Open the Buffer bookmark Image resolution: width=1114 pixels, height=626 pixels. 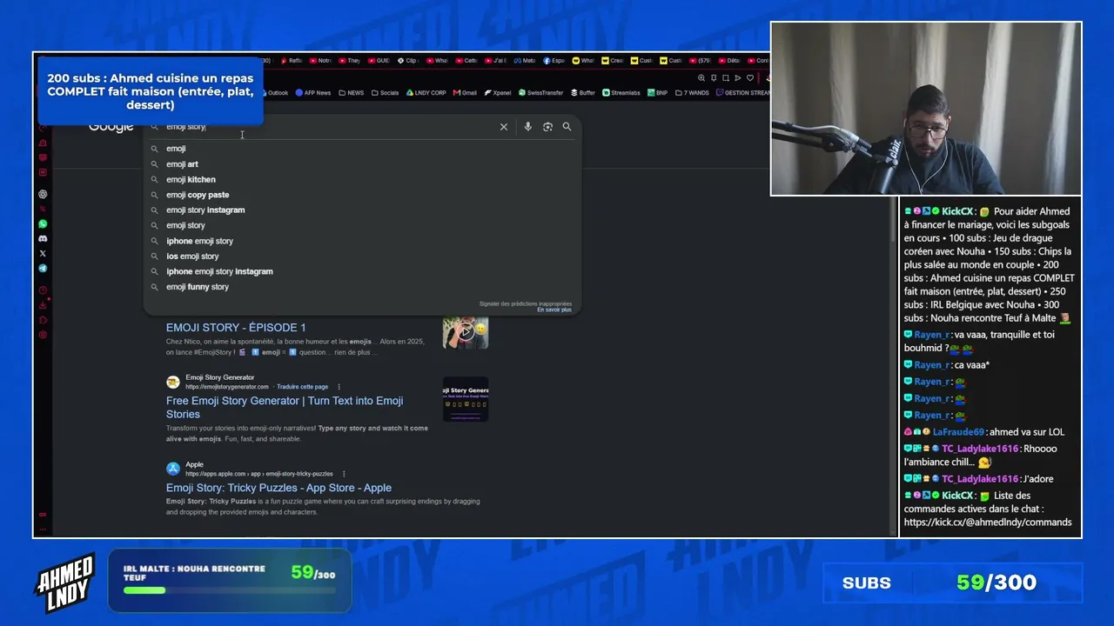click(583, 93)
